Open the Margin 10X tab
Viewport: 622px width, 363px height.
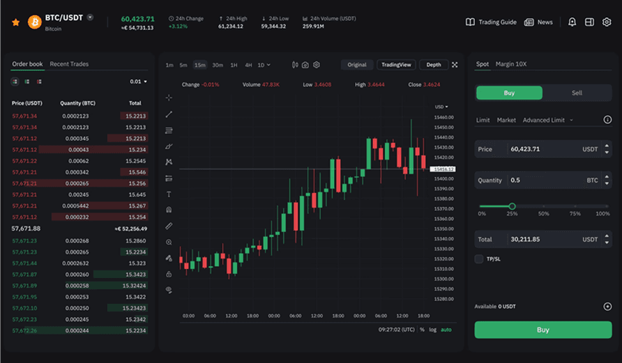click(x=511, y=64)
